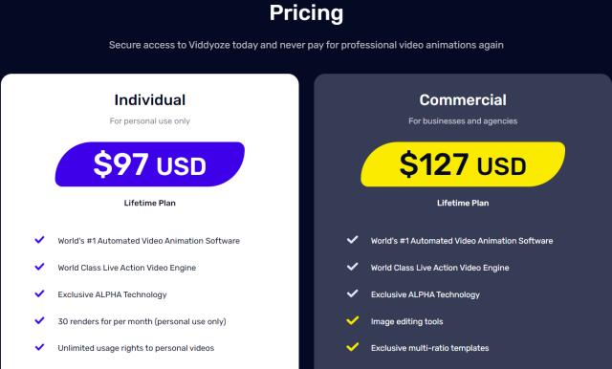
Task: Click checkmark next to Individual World Class Live Action
Action: [x=39, y=267]
